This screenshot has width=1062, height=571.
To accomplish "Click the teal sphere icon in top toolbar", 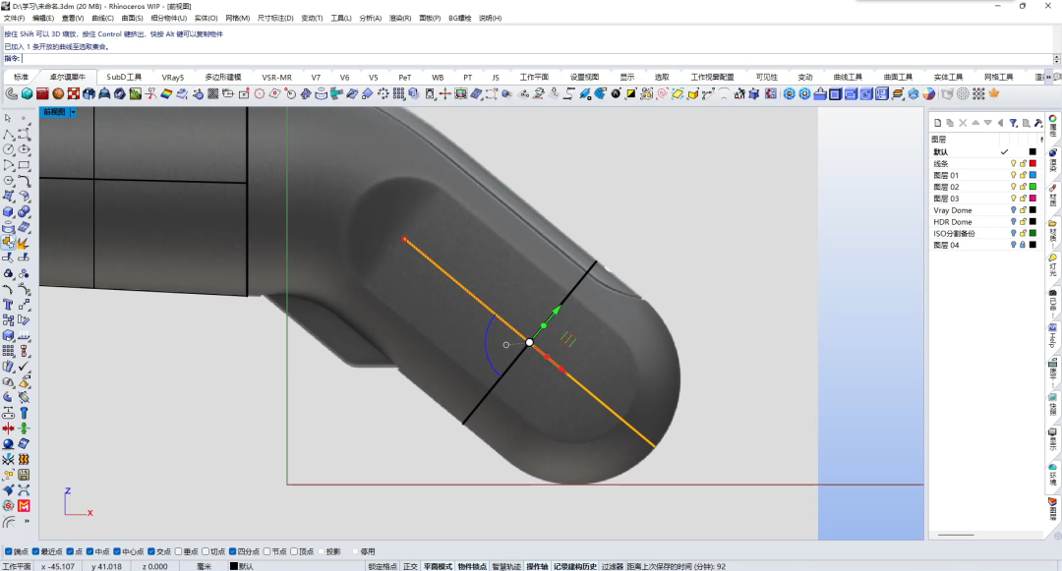I will point(28,94).
